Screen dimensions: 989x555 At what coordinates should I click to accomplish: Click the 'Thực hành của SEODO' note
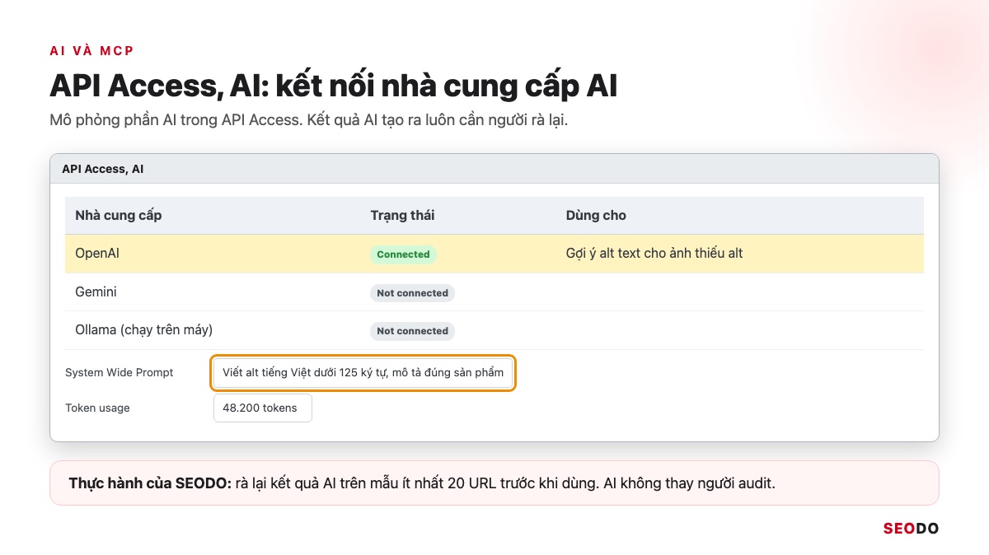494,483
